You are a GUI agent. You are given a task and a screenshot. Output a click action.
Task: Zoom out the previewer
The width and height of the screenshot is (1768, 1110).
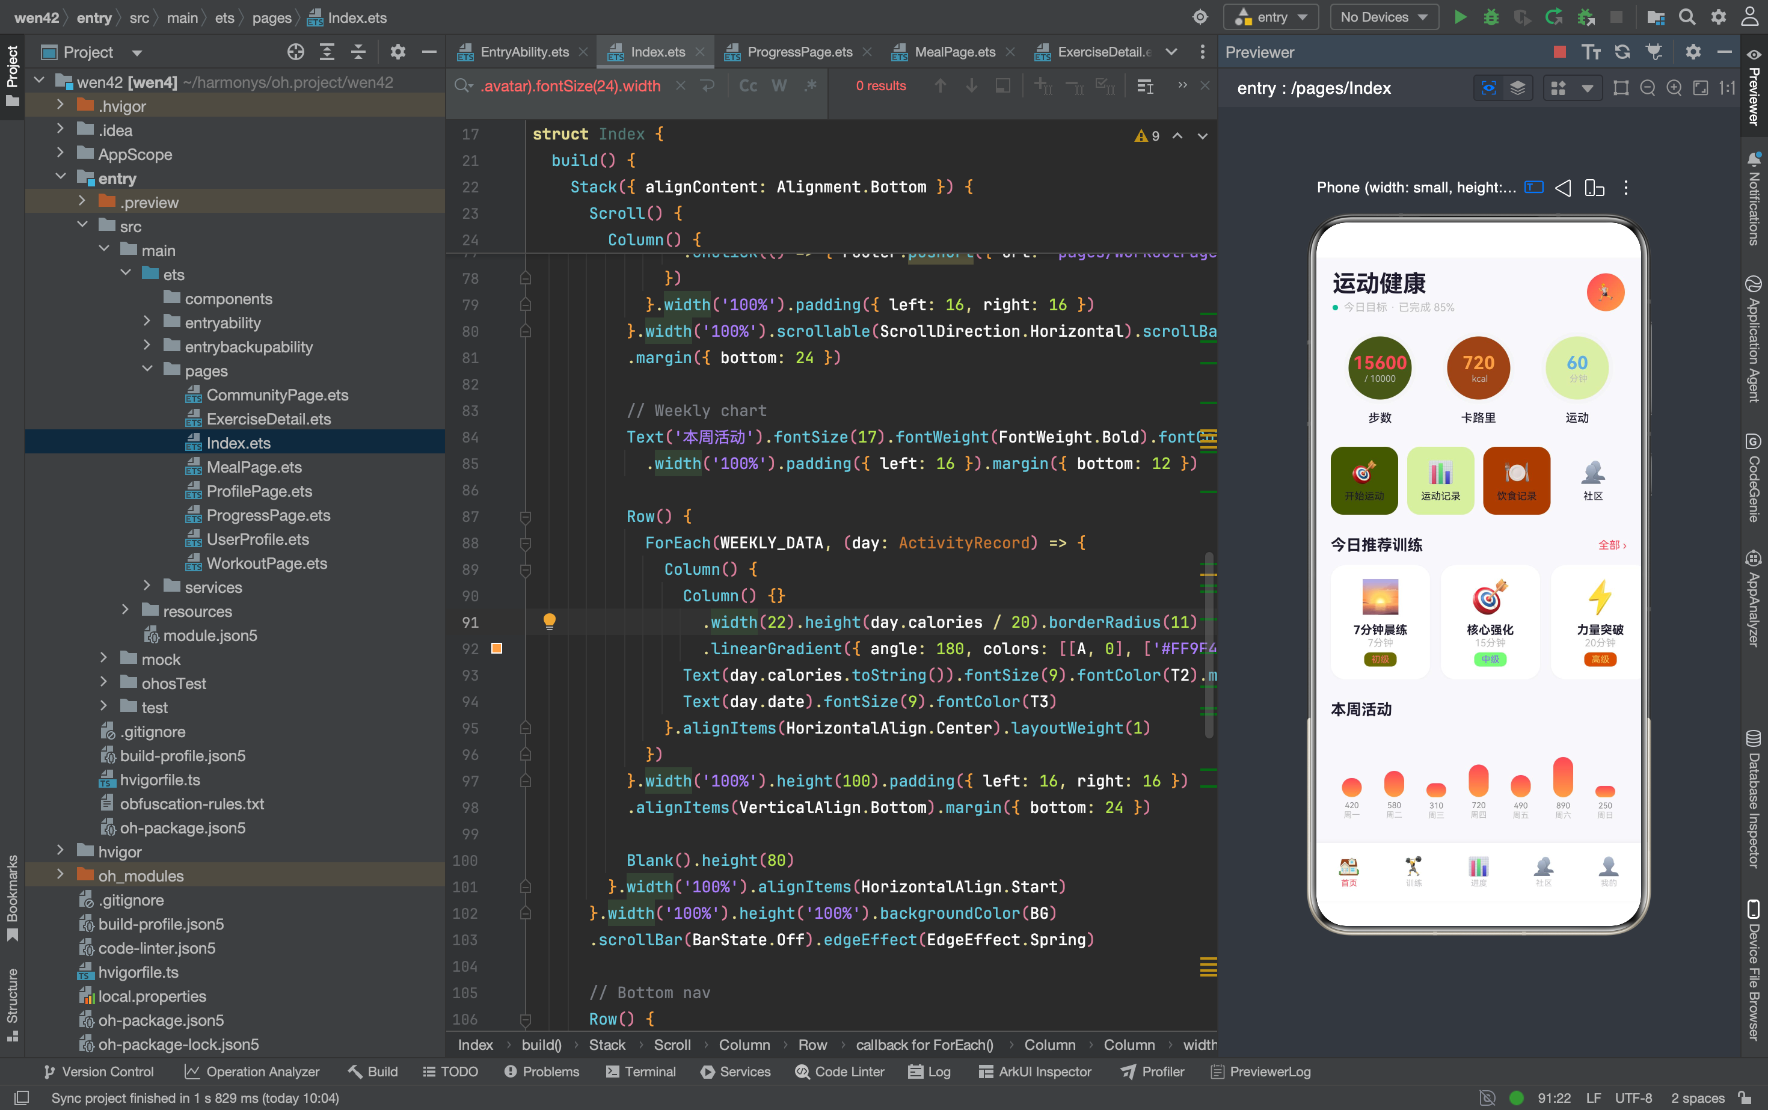pyautogui.click(x=1647, y=88)
